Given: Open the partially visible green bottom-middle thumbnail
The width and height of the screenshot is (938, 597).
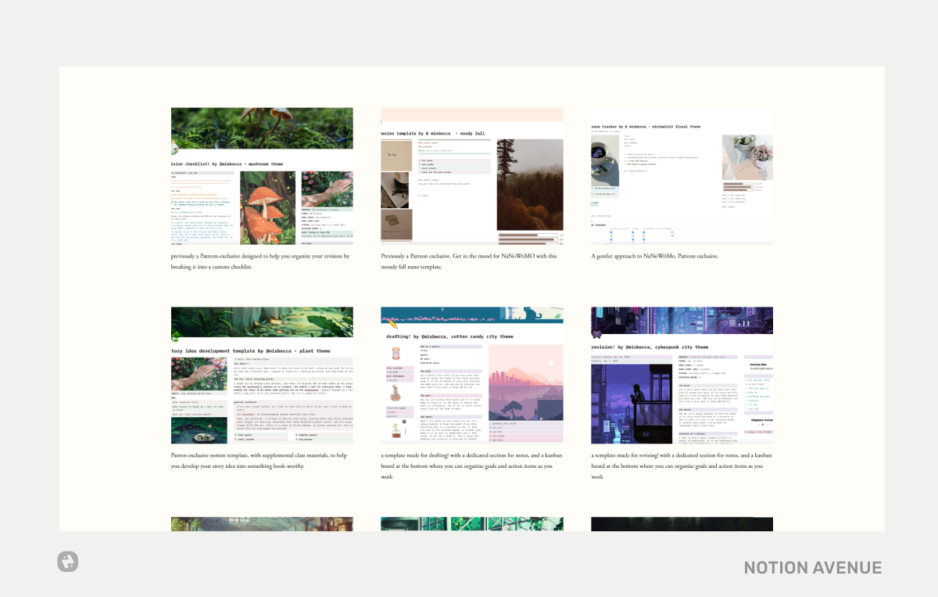Looking at the screenshot, I should point(472,524).
